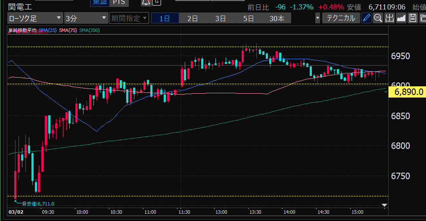The height and width of the screenshot is (221, 426).
Task: Switch market to PTS
Action: click(x=119, y=2)
